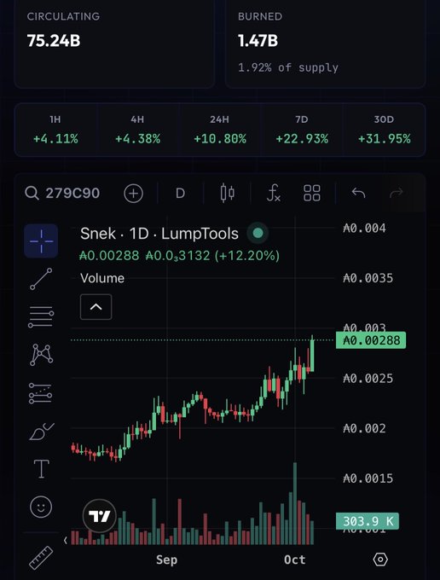This screenshot has width=440, height=580.
Task: Redo the chart action
Action: [397, 193]
